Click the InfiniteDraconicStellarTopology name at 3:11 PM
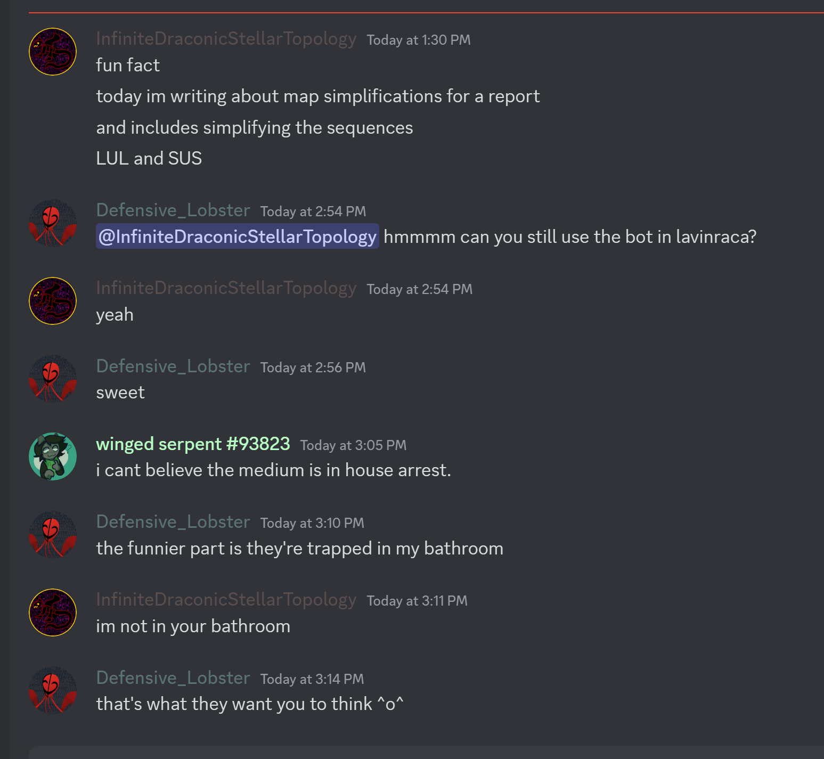 pyautogui.click(x=226, y=600)
